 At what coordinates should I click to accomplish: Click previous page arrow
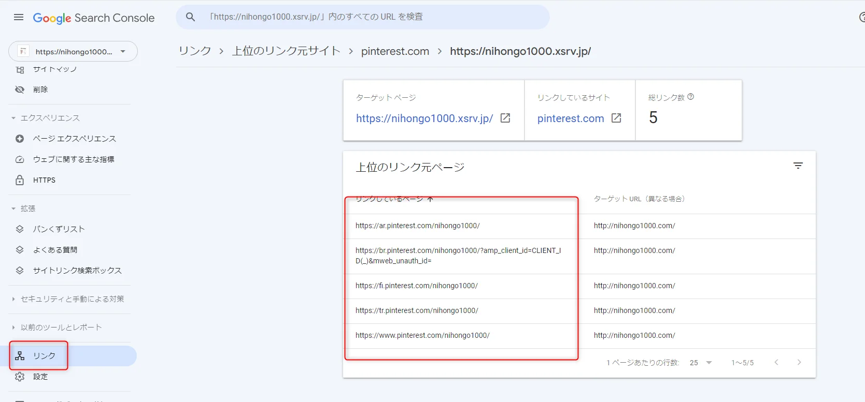[776, 362]
